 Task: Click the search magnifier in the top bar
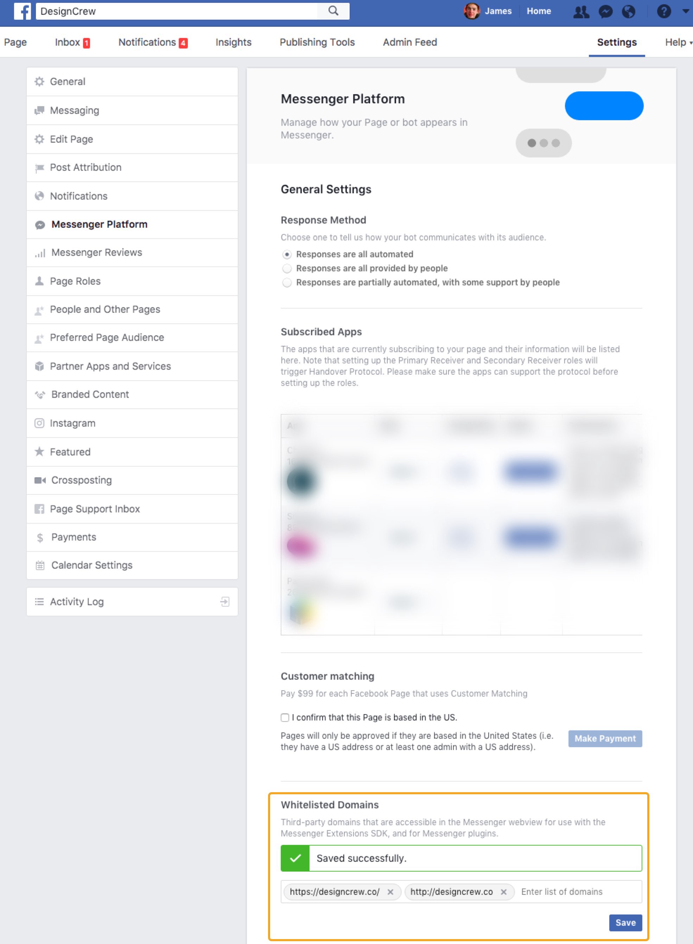coord(333,11)
